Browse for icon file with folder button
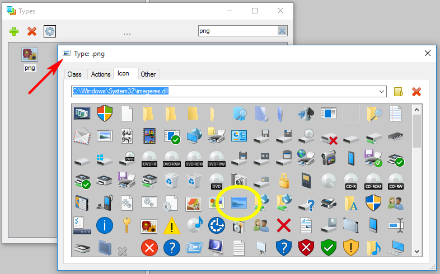 [399, 92]
